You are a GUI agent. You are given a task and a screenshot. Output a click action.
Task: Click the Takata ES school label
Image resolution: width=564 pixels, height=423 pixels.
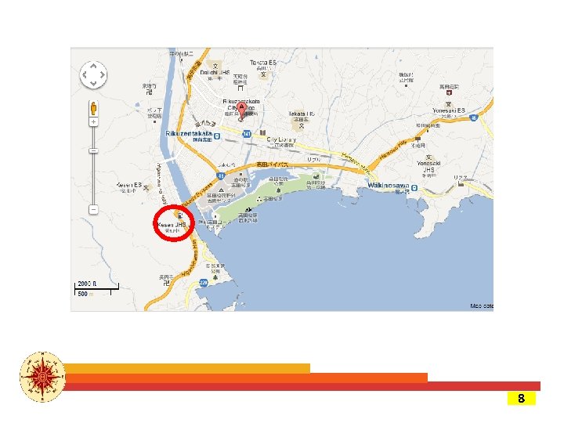click(x=263, y=63)
